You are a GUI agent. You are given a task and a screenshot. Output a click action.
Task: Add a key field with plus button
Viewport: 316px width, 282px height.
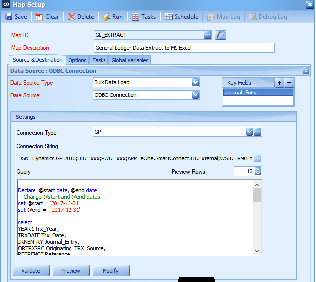point(280,83)
